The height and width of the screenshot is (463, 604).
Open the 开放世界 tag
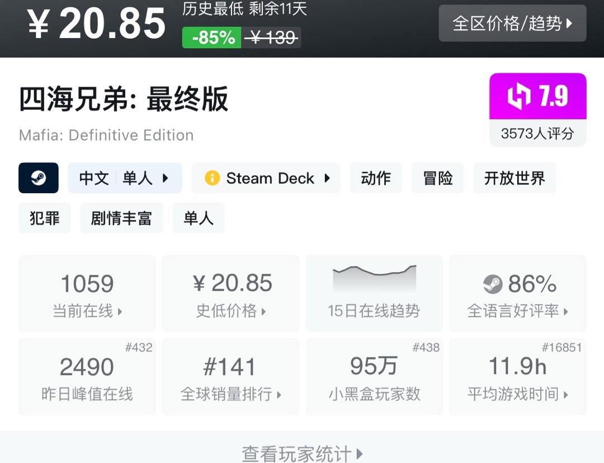515,178
